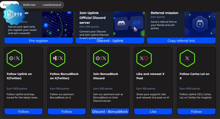Click 'Follow Uplink CEO, Carlos Lei' description
The height and width of the screenshot is (119, 220).
click(195, 96)
